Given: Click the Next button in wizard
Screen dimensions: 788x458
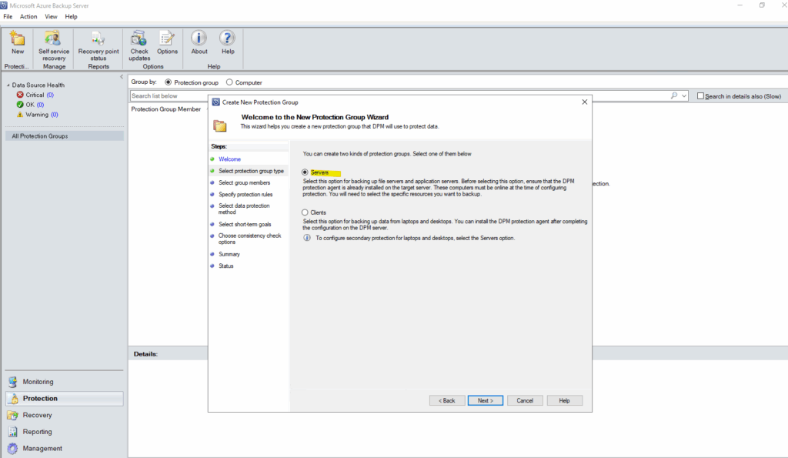Looking at the screenshot, I should [x=485, y=400].
